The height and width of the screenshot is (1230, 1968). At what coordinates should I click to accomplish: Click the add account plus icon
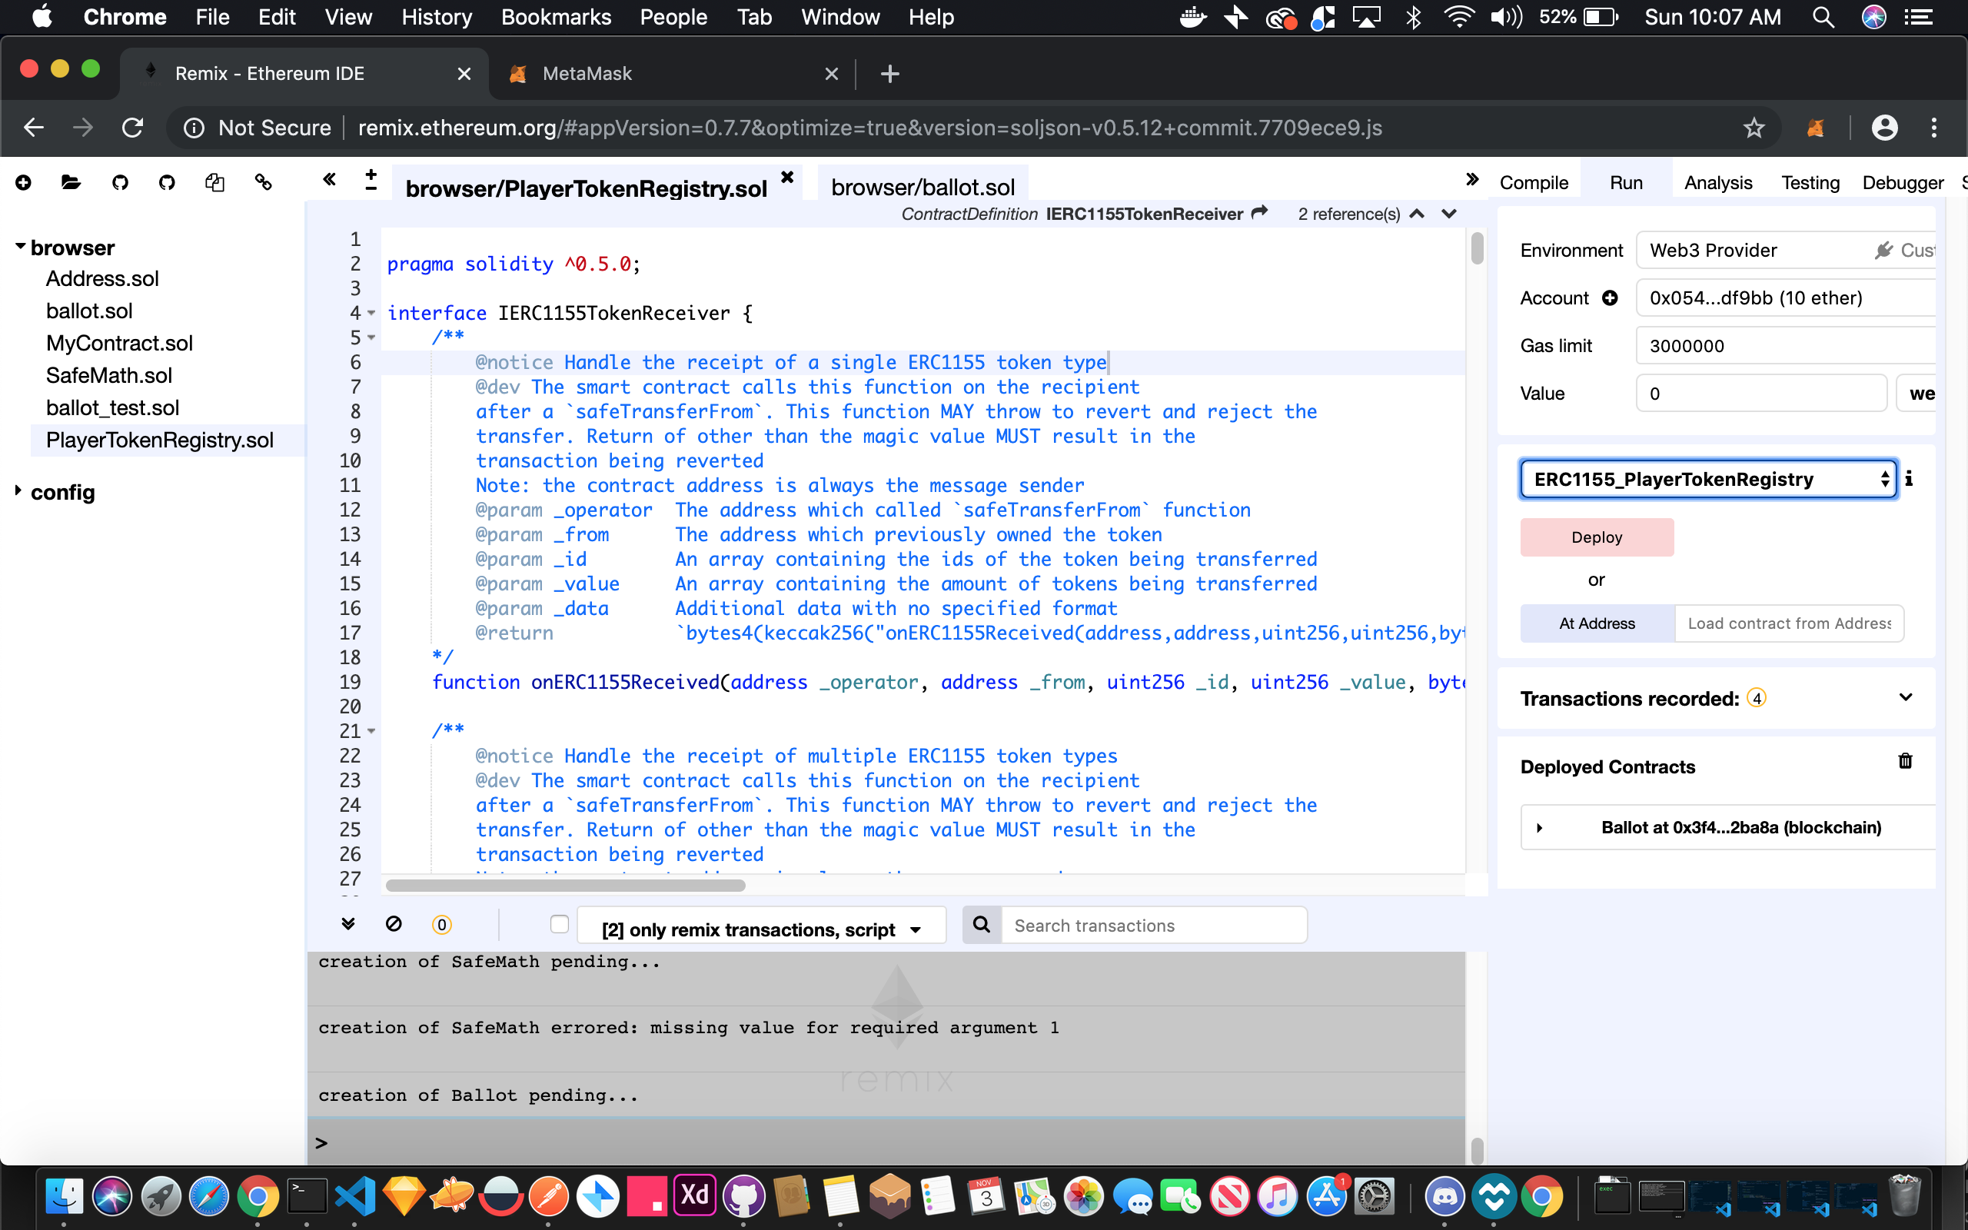[x=1611, y=298]
